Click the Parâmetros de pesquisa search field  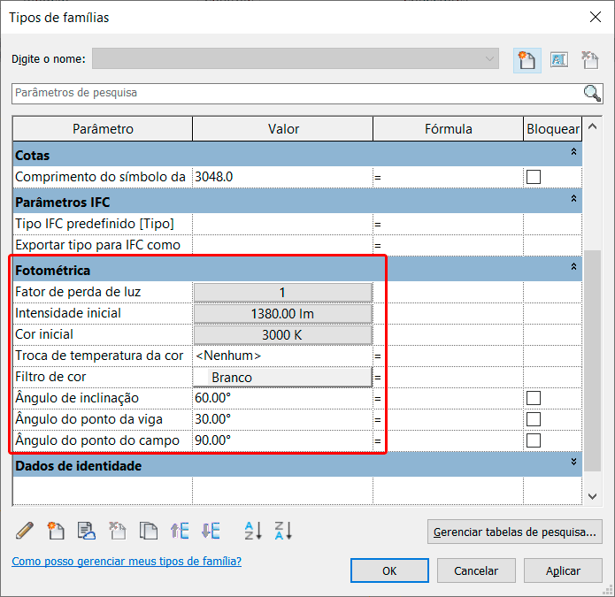pos(298,93)
